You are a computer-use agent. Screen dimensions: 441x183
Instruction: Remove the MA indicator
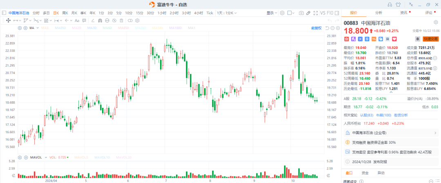coord(26,28)
